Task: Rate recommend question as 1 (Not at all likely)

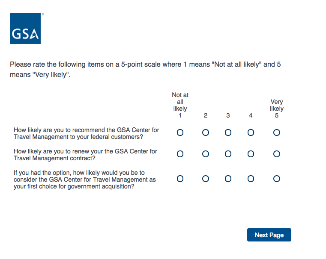Action: [180, 132]
